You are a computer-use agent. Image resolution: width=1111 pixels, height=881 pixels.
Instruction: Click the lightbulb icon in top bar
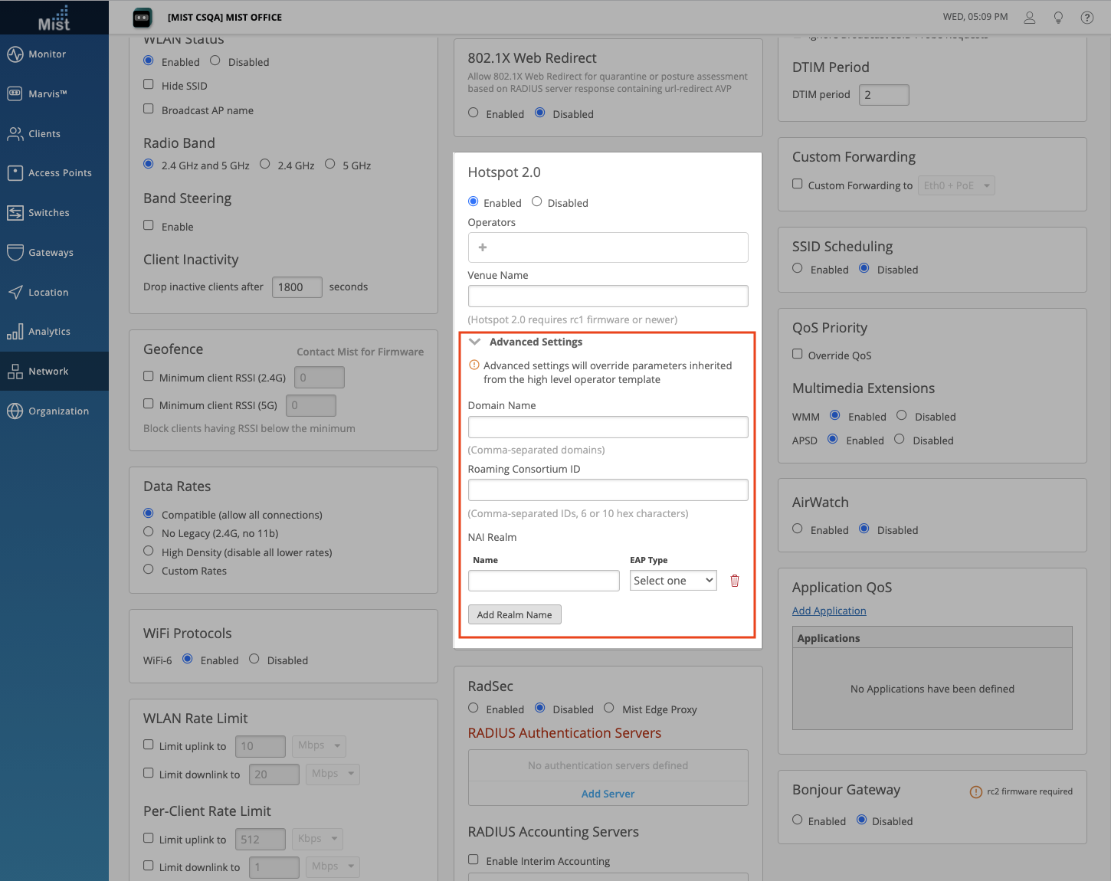point(1058,17)
